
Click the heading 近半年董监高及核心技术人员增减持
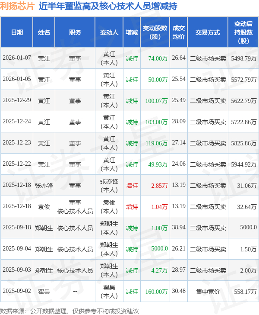coord(108,6)
